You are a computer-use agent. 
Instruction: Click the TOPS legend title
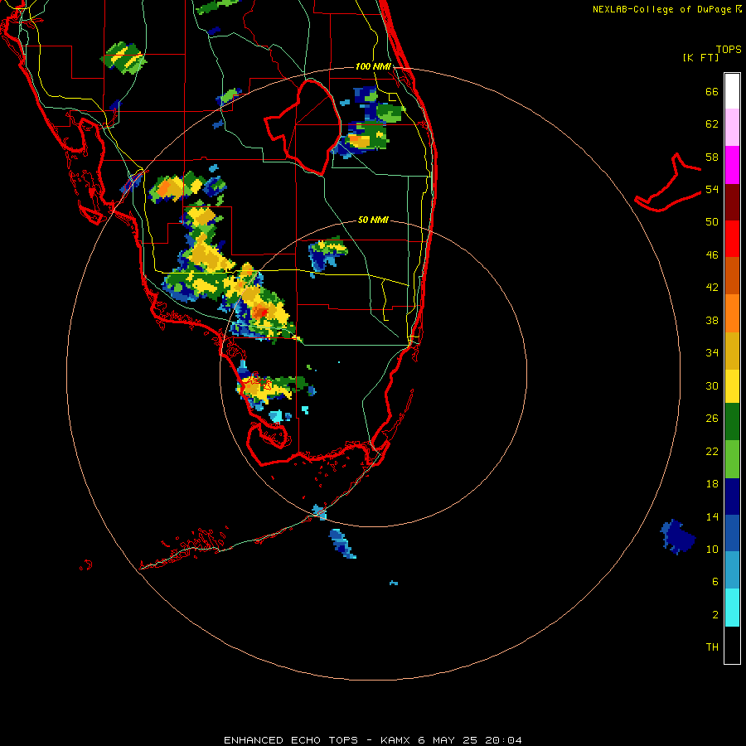pos(729,50)
